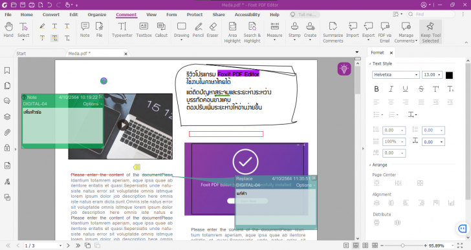
Task: Open Comments panel in sidebar
Action: point(7,101)
